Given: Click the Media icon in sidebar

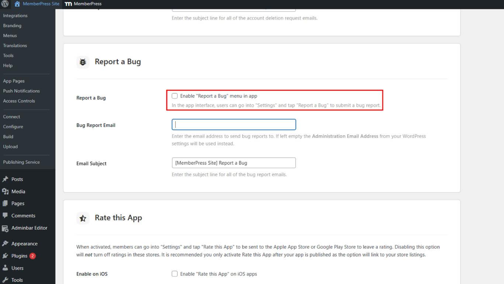Looking at the screenshot, I should click(x=5, y=191).
